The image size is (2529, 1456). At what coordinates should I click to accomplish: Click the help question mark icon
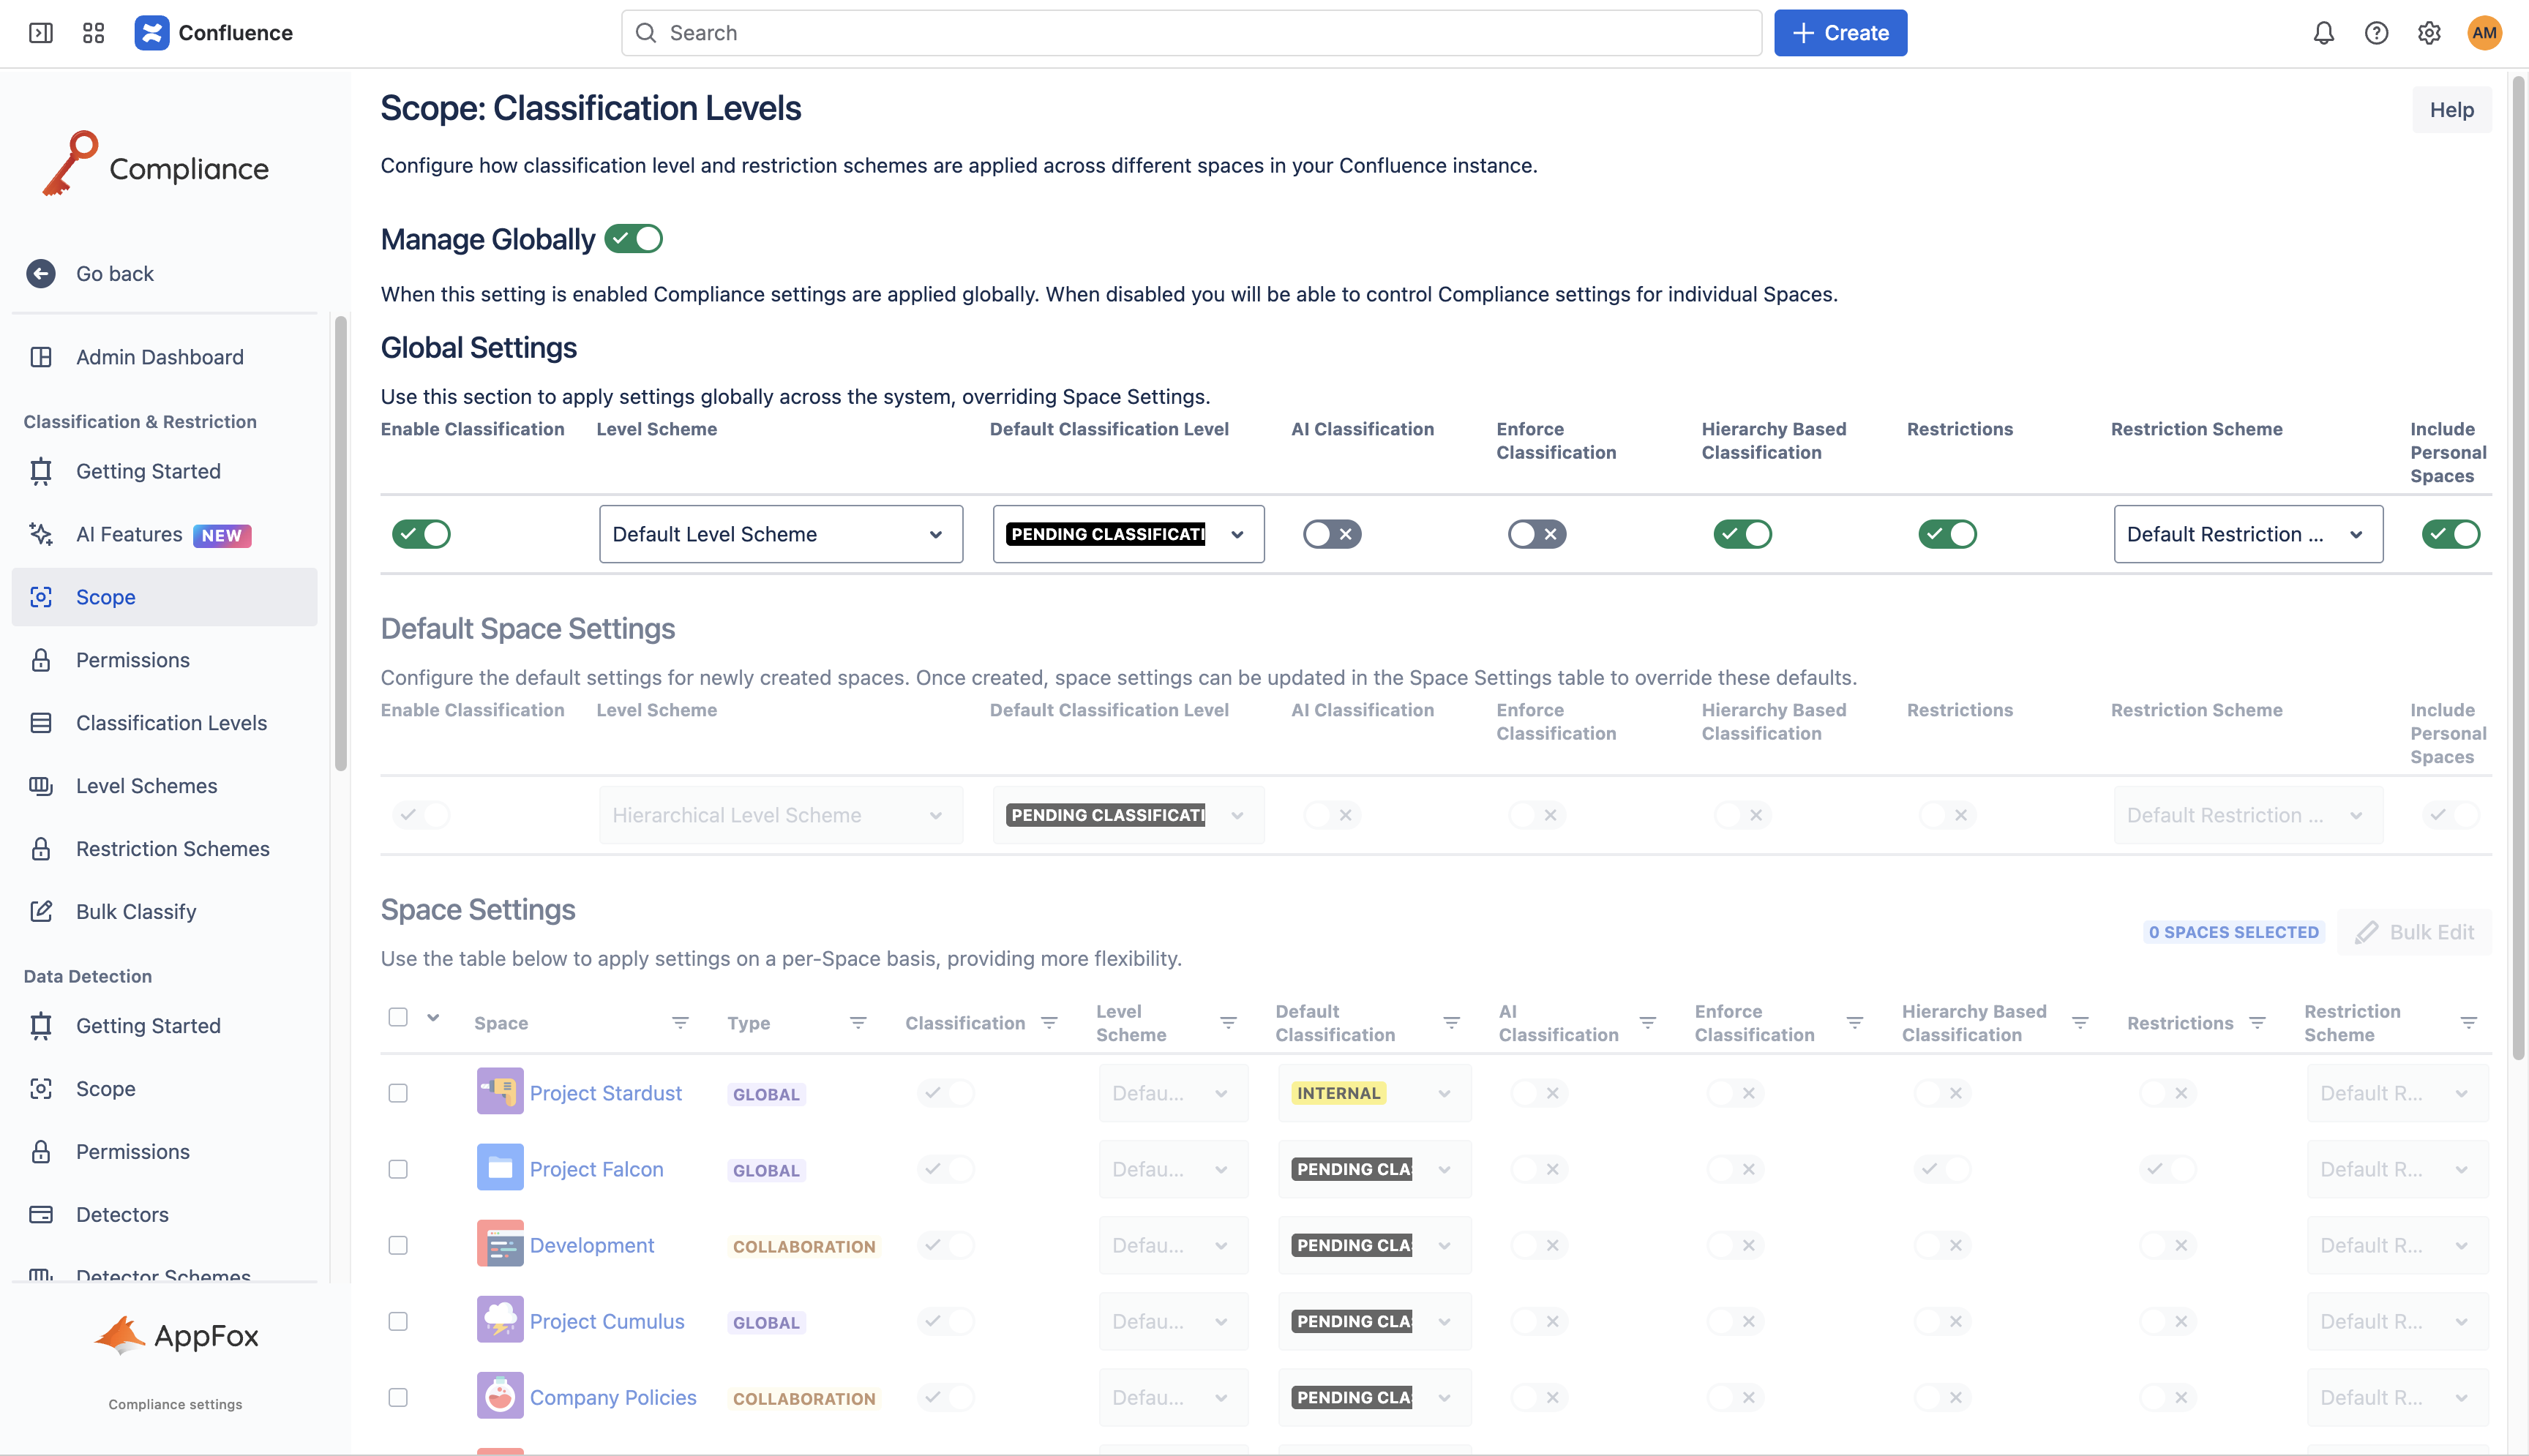[2376, 33]
